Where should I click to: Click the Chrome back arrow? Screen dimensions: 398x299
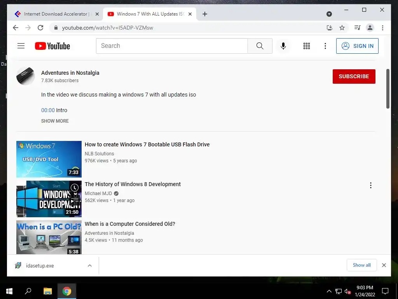point(16,28)
